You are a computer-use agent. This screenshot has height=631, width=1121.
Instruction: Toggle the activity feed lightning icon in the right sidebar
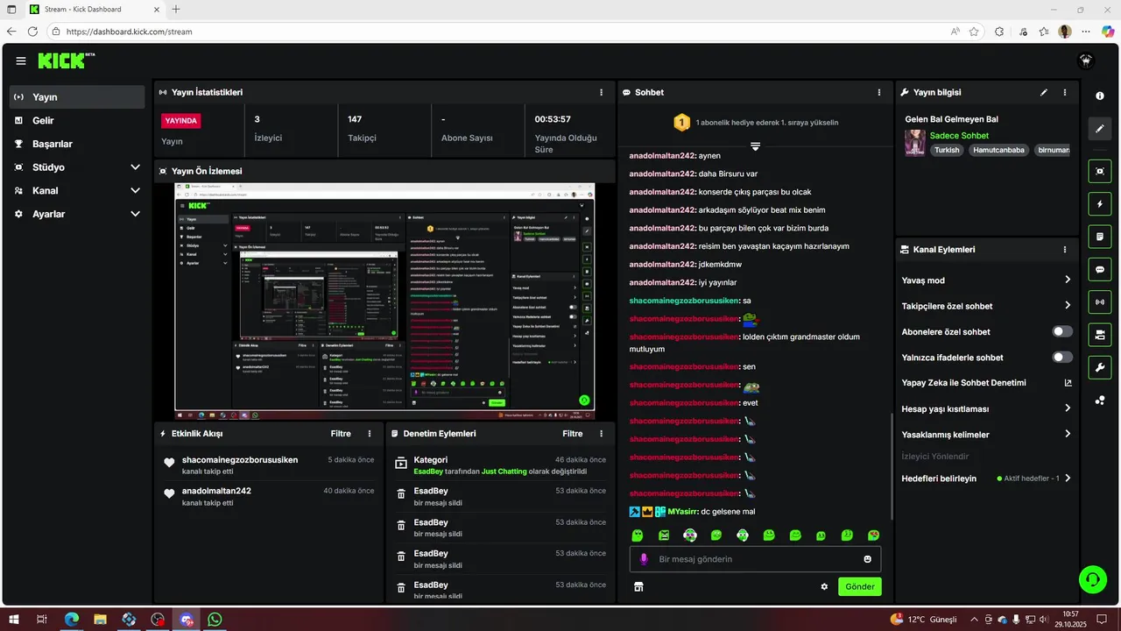click(x=1100, y=204)
